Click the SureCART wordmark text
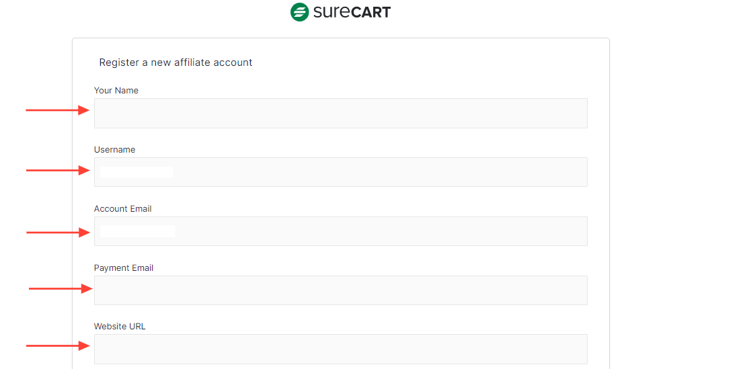739x369 pixels. [352, 12]
